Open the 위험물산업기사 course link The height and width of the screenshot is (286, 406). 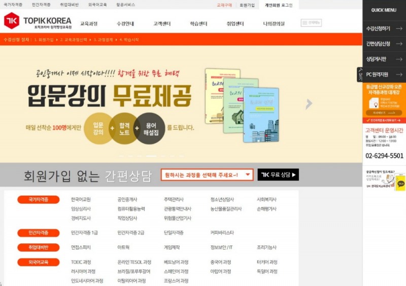tap(178, 218)
